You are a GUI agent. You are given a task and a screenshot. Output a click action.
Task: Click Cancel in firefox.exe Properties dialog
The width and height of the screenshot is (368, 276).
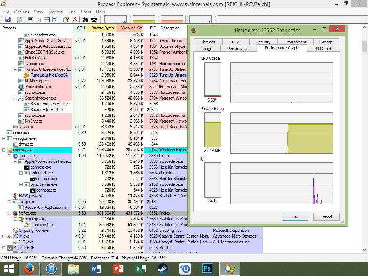click(326, 217)
